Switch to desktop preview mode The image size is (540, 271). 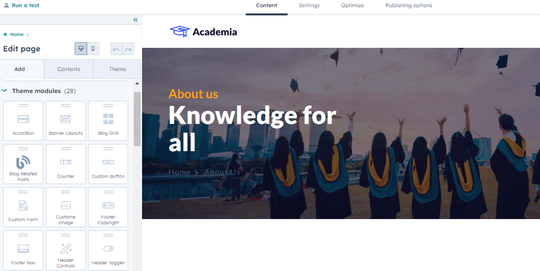click(x=81, y=49)
